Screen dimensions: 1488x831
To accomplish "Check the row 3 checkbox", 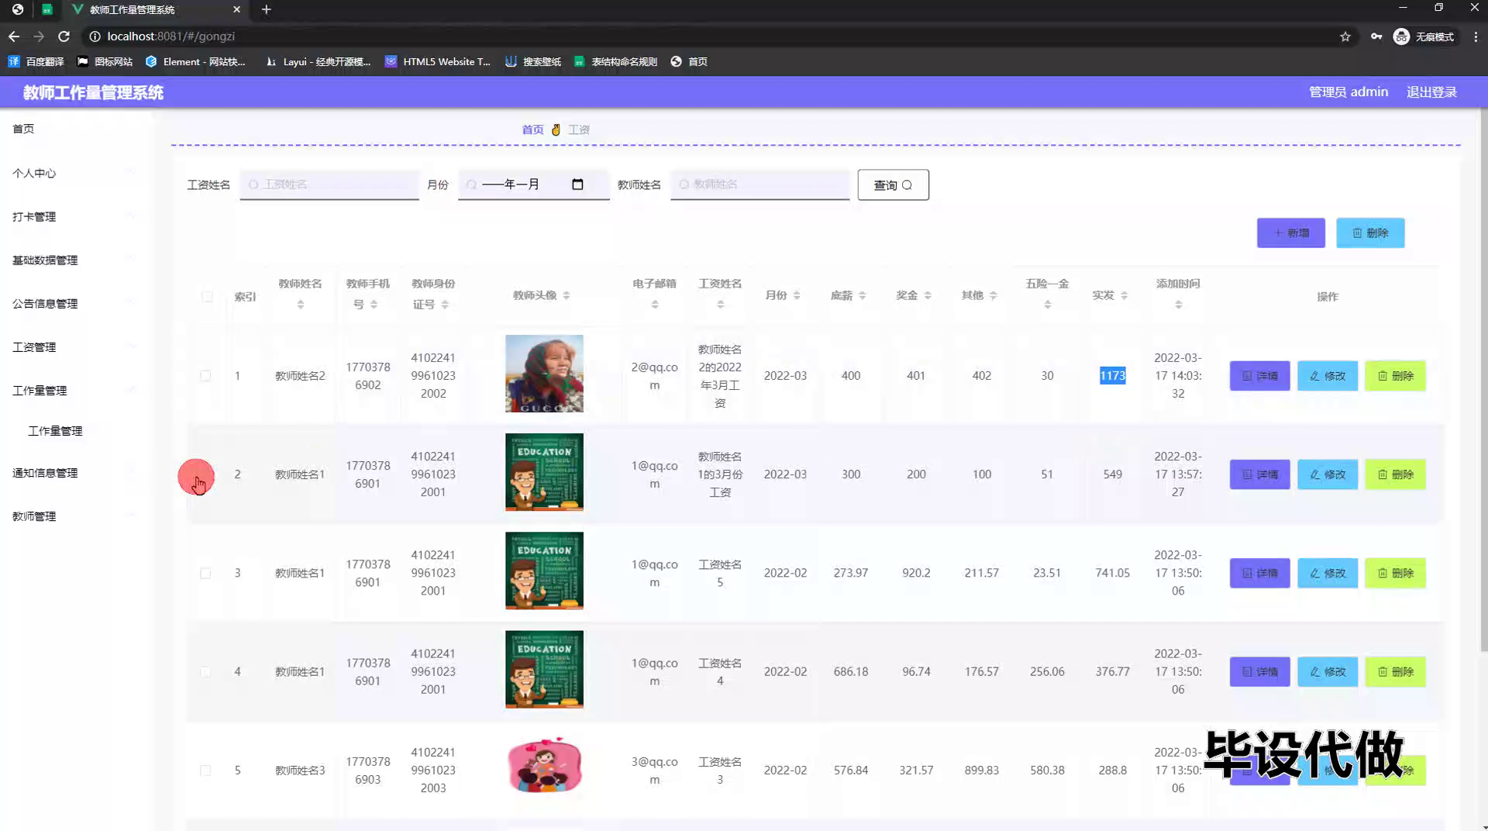I will pyautogui.click(x=205, y=574).
